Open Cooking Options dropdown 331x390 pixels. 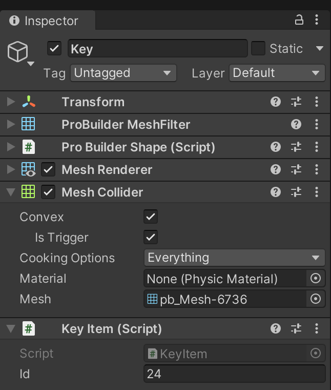(234, 258)
